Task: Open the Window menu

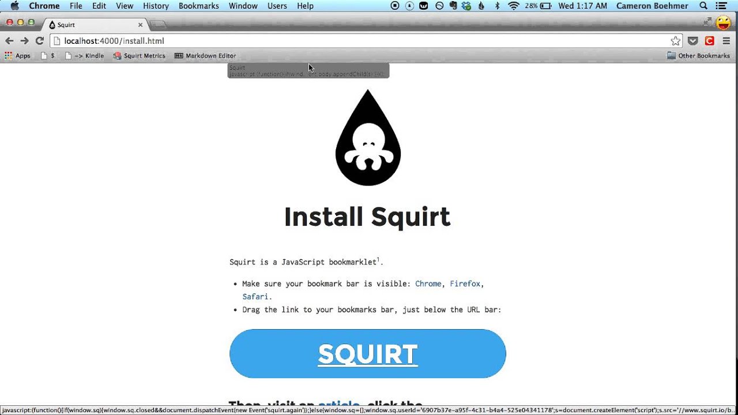Action: (243, 6)
